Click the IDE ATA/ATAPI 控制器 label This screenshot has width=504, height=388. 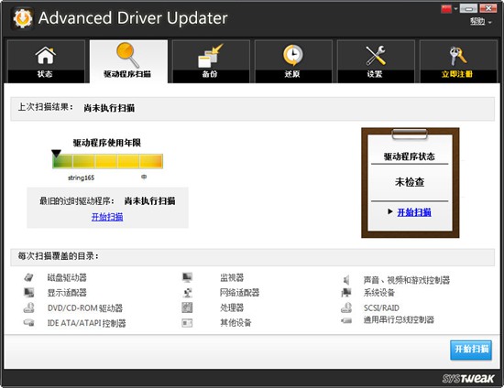pyautogui.click(x=86, y=323)
